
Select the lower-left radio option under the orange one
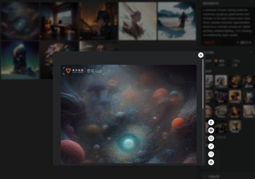[216, 65]
